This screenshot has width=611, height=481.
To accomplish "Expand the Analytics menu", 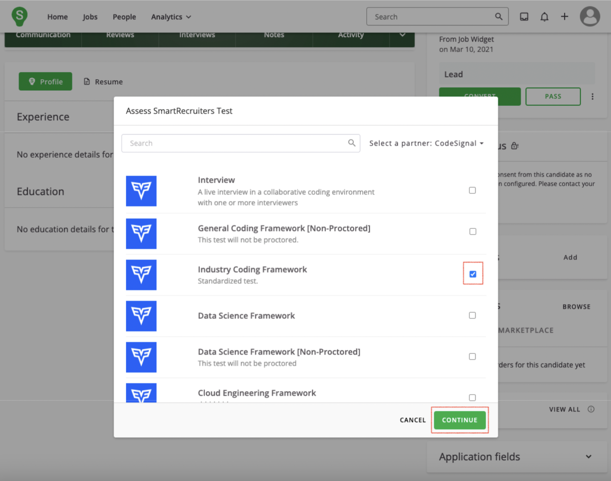I will tap(171, 17).
